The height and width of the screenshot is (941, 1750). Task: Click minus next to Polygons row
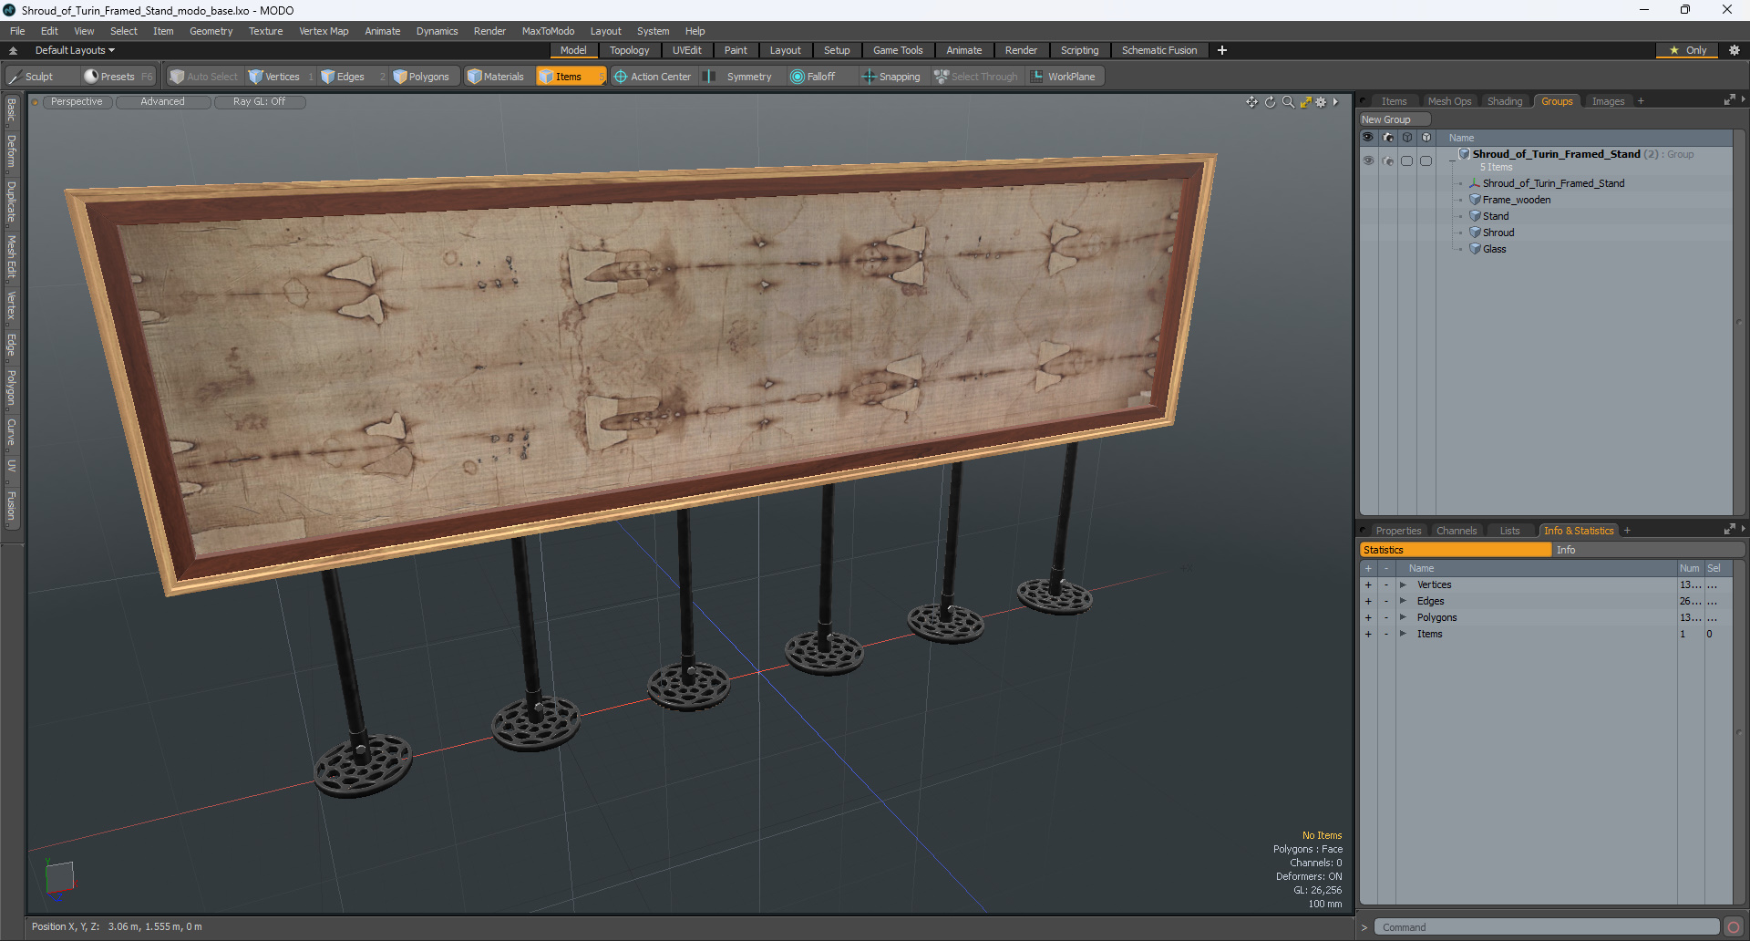click(1386, 617)
